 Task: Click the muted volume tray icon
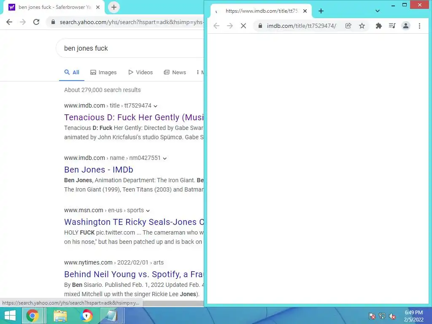pos(392,316)
